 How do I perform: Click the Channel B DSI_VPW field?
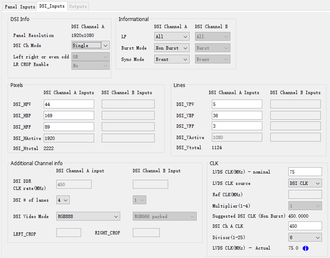[x=296, y=104]
